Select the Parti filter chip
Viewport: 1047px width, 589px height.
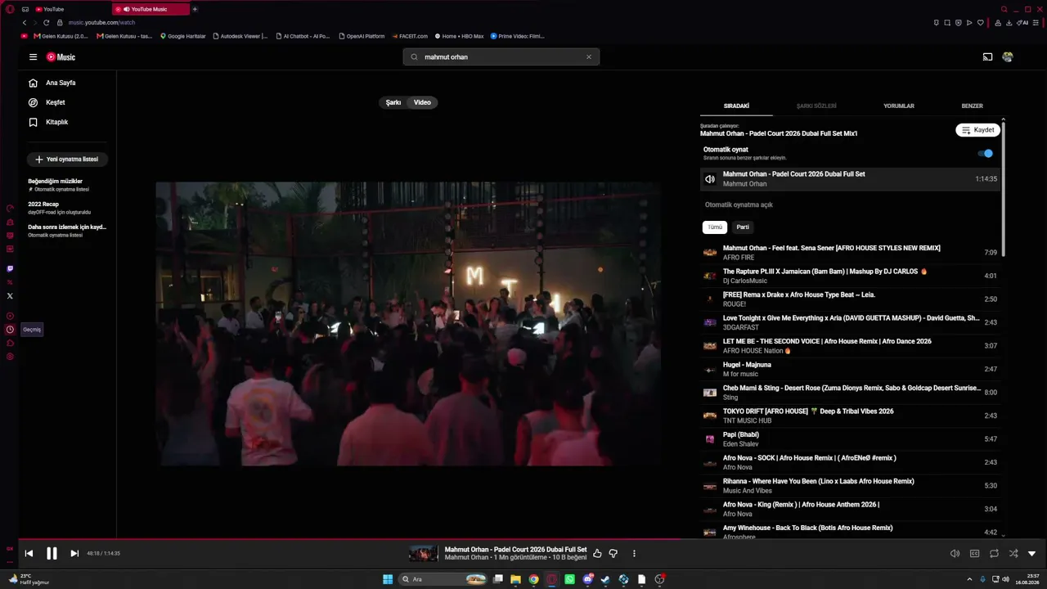[x=743, y=227]
